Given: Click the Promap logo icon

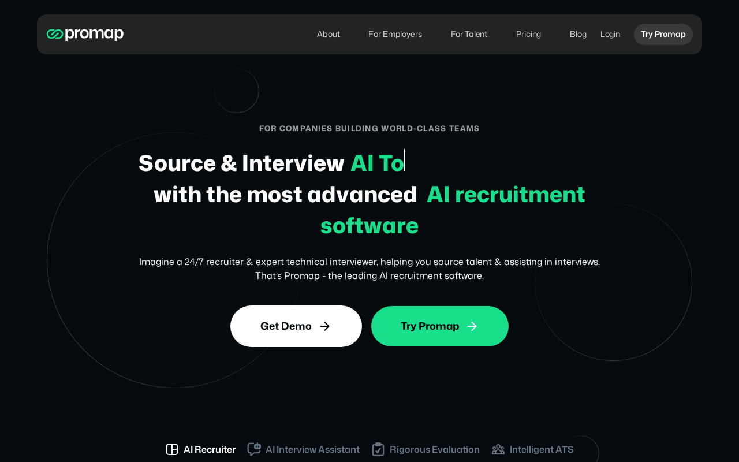Looking at the screenshot, I should (x=55, y=34).
